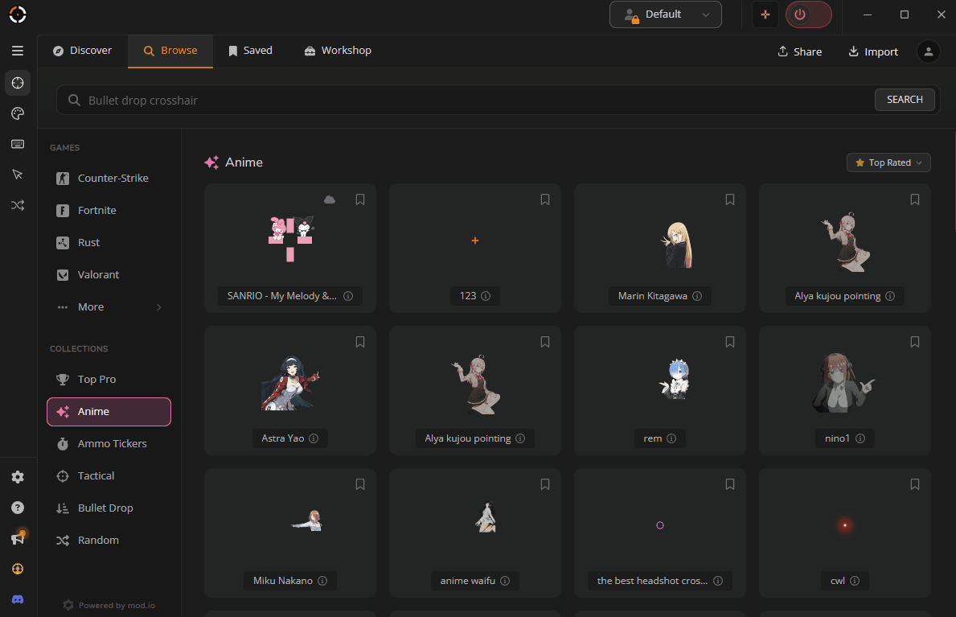
Task: Switch to the Browse tab
Action: [170, 51]
